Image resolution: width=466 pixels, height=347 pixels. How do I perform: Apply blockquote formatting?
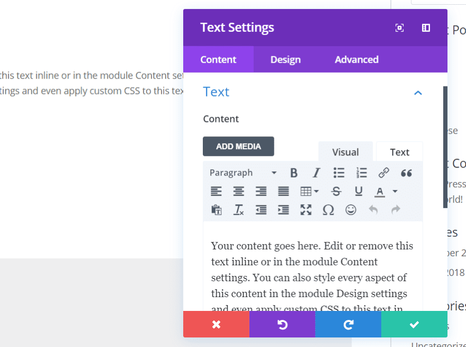tap(406, 173)
